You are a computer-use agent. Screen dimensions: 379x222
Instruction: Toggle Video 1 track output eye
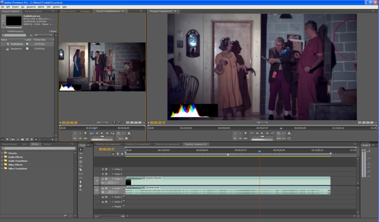tap(103, 179)
